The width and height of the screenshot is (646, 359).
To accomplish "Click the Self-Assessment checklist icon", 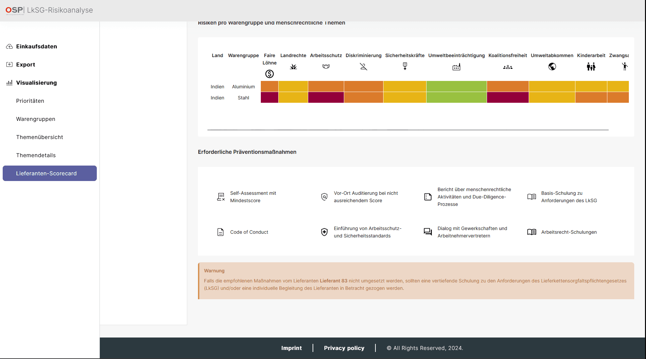I will pos(221,197).
